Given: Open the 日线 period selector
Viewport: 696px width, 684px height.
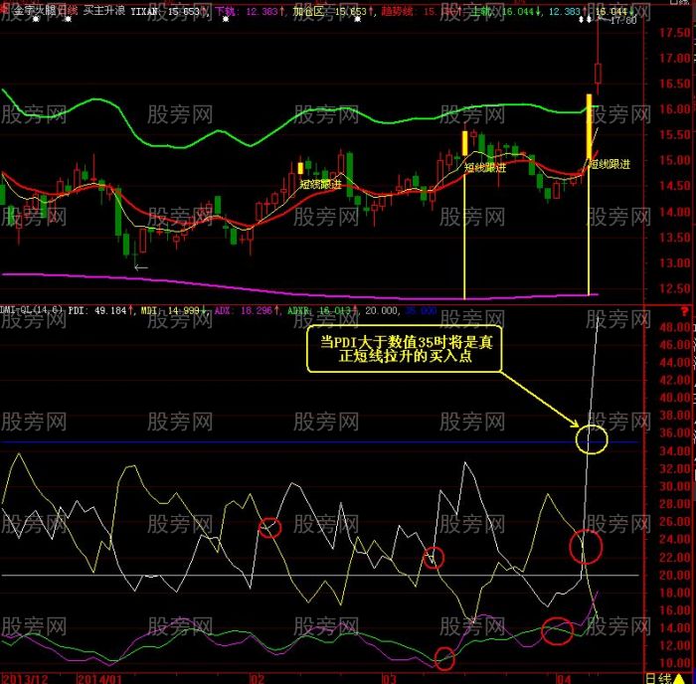Looking at the screenshot, I should tap(658, 678).
